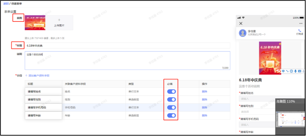Click the plus upload image icon
The image size is (306, 136).
59,20
